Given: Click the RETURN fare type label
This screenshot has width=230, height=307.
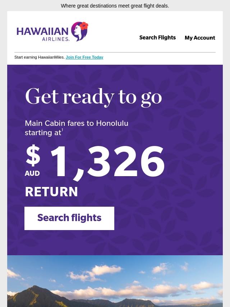Looking at the screenshot, I should pos(51,192).
